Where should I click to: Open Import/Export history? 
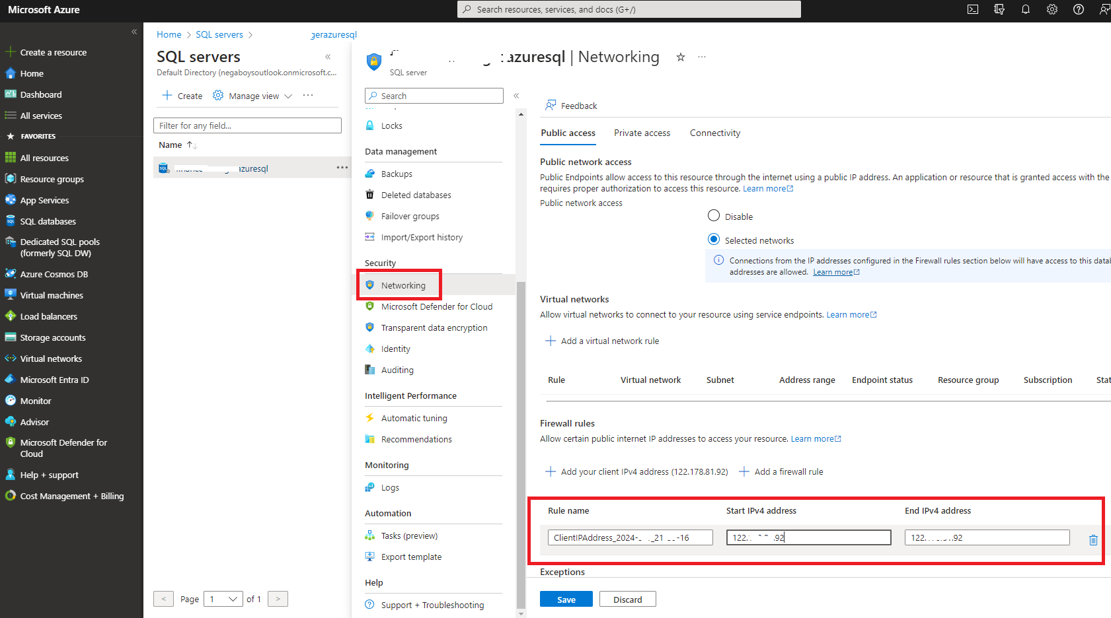(x=422, y=237)
